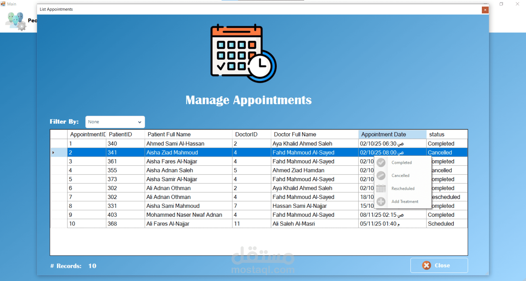Choose Cancelled from the context menu
Viewport: 526px width, 281px height.
click(403, 175)
